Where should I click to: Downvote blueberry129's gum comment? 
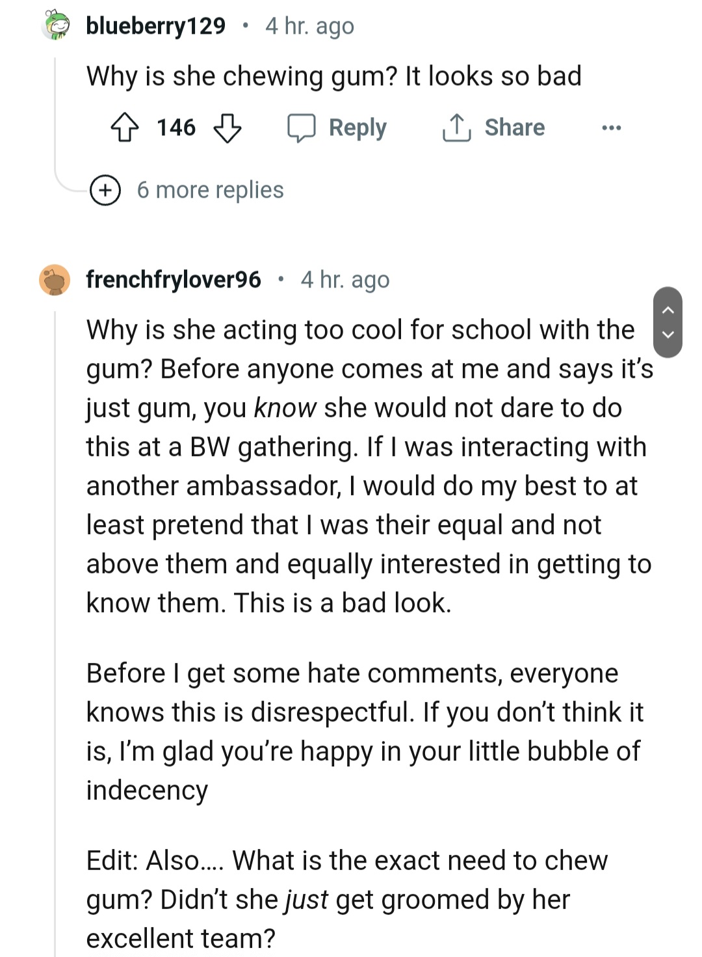[x=227, y=128]
